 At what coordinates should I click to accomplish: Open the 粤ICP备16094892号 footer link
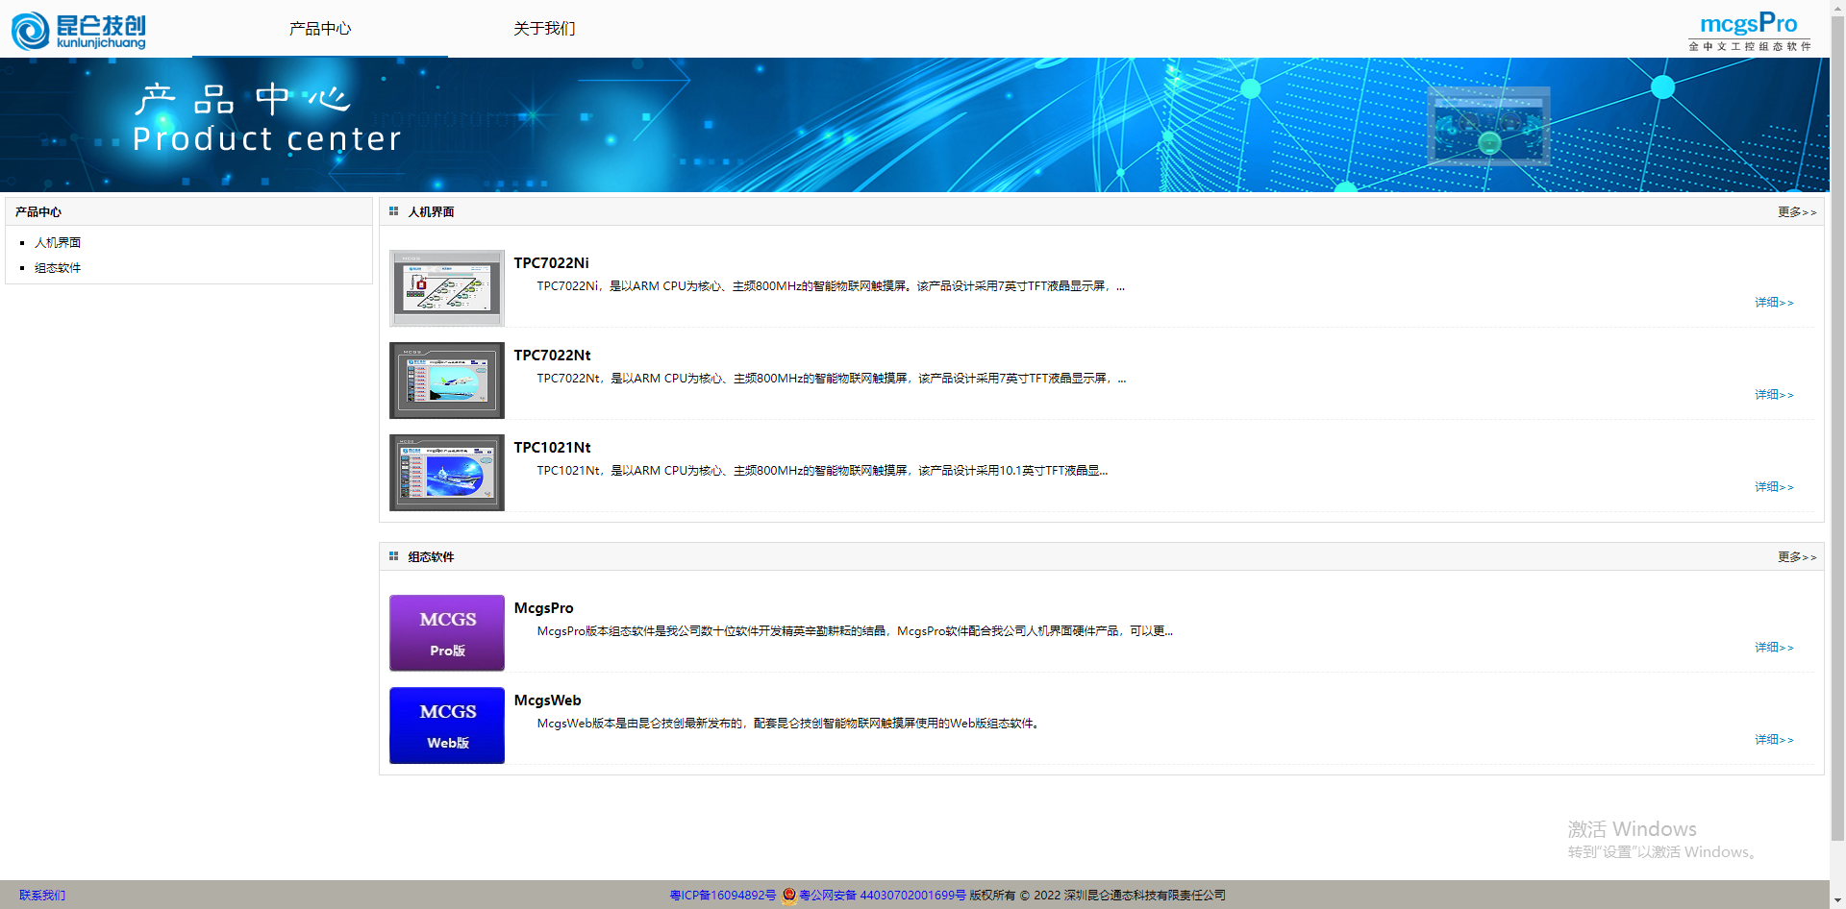coord(722,896)
